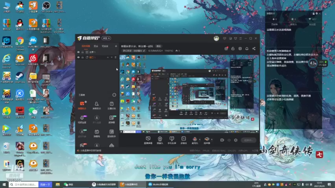Open File Explorer from the taskbar
This screenshot has height=188, width=335.
[58, 184]
